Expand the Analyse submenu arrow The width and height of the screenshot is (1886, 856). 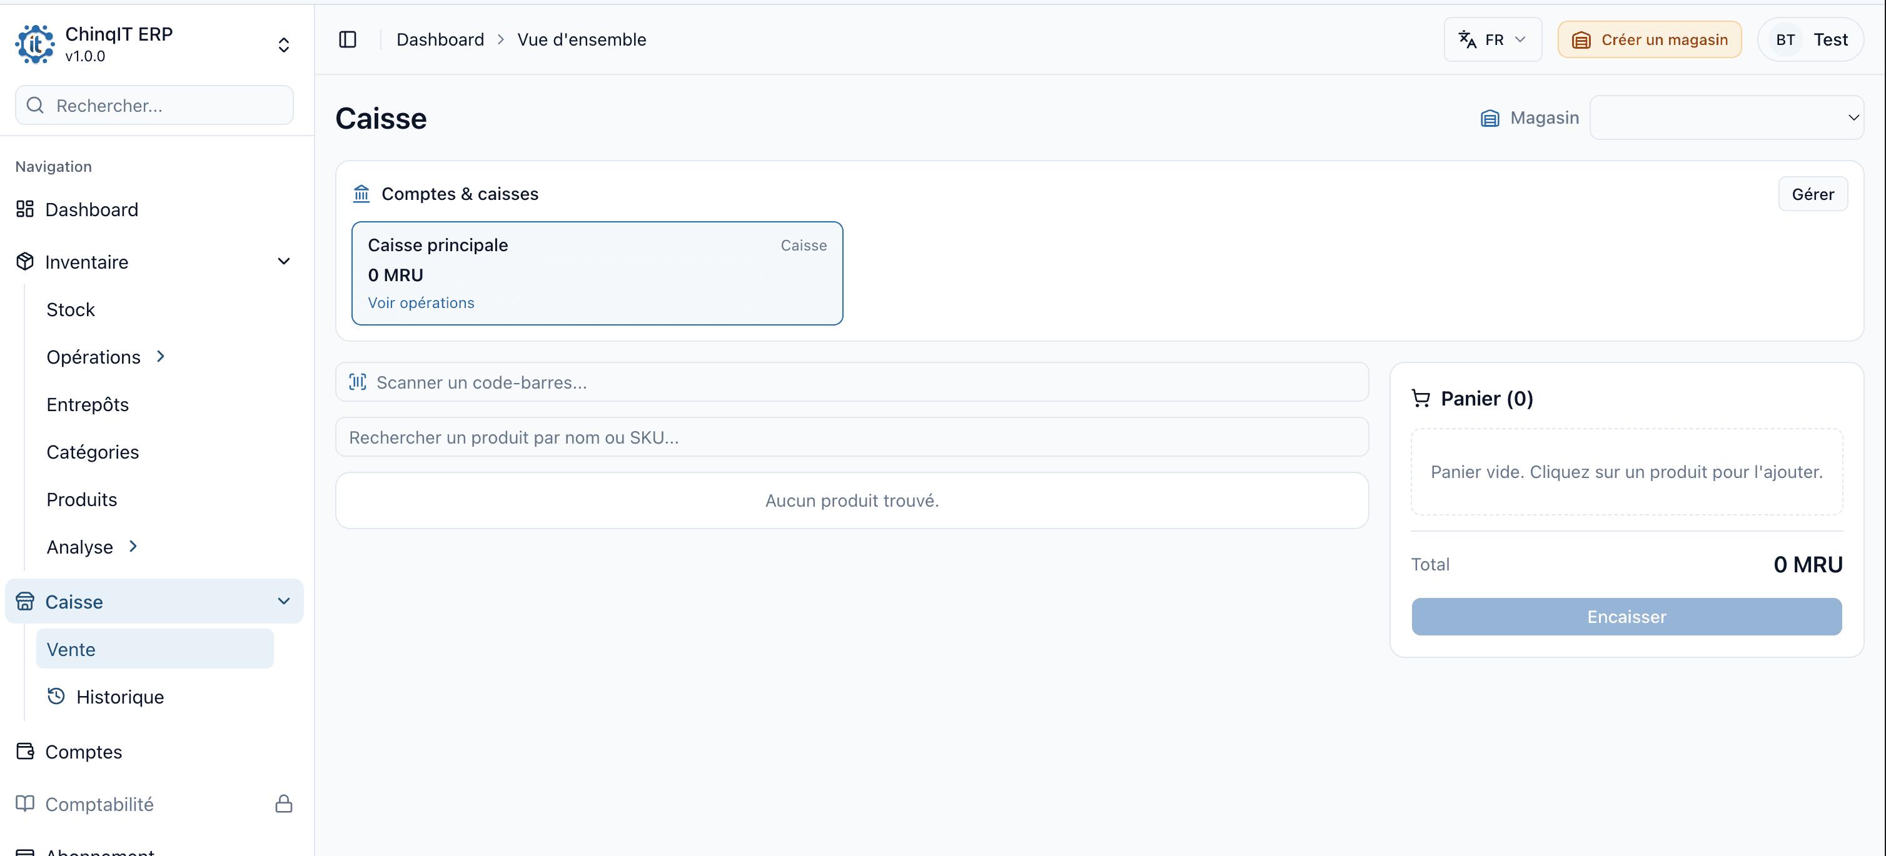point(133,547)
